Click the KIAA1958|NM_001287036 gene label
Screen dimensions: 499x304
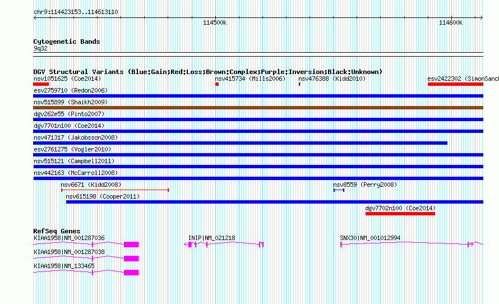pyautogui.click(x=69, y=238)
